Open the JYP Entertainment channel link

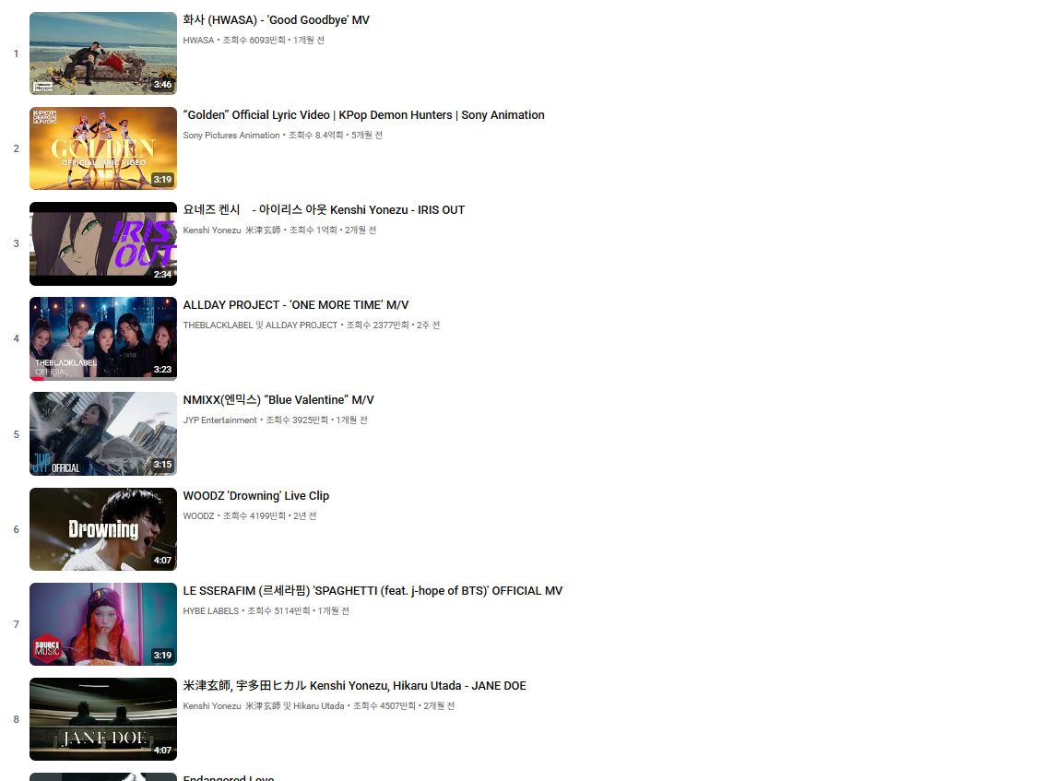coord(219,420)
